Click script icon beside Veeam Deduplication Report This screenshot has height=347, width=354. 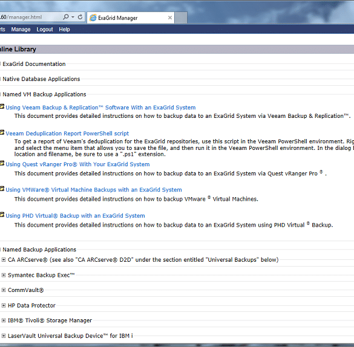(2, 132)
